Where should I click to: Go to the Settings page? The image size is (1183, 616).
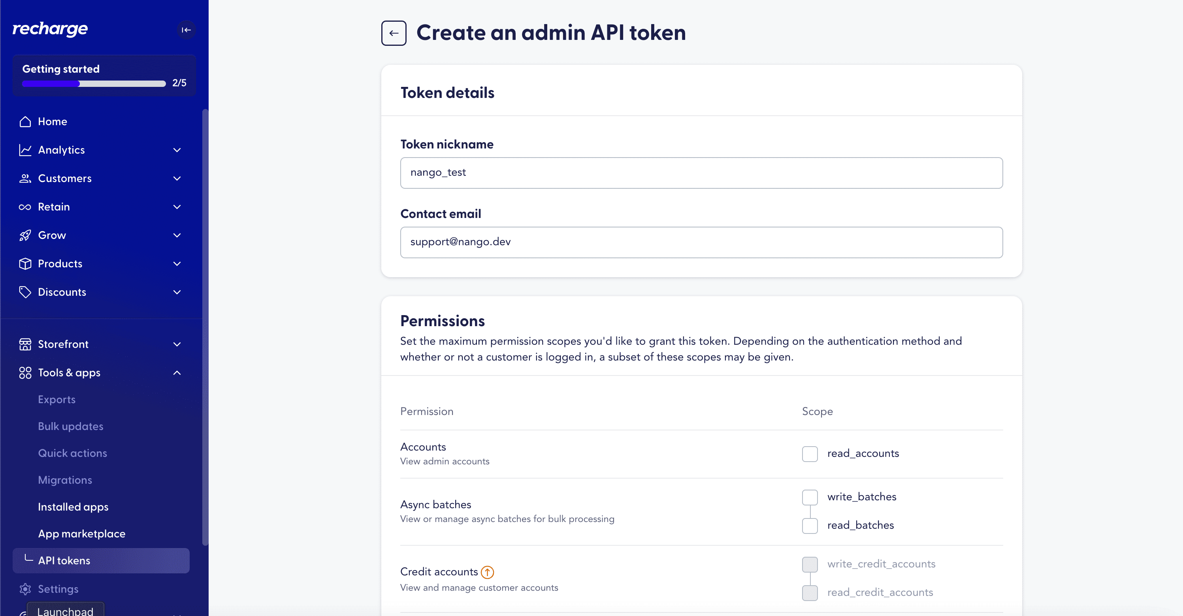(x=58, y=589)
